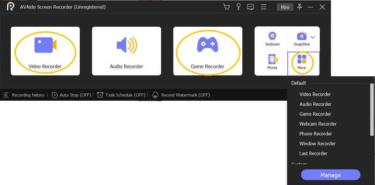Expand the SnapShot dropdown arrow

pyautogui.click(x=313, y=37)
